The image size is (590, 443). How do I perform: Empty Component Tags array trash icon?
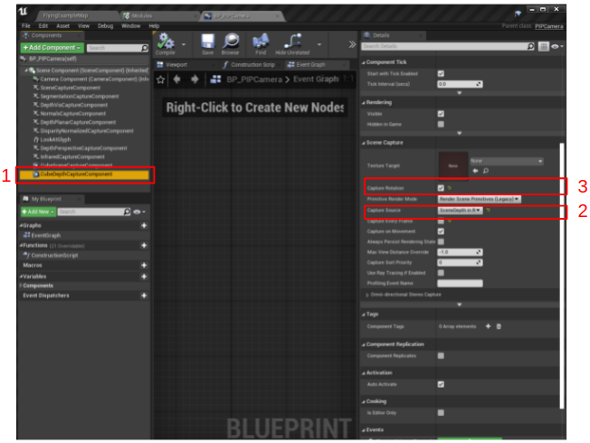499,326
